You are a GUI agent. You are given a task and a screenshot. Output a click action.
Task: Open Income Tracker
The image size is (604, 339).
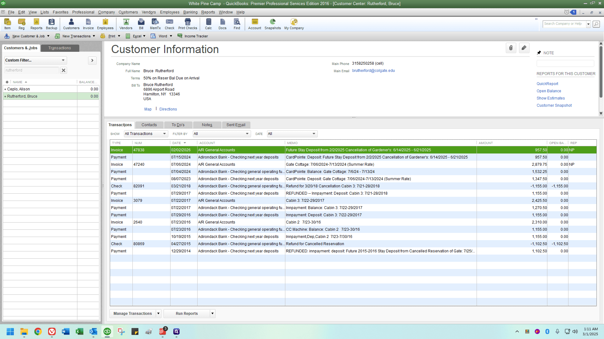click(193, 36)
